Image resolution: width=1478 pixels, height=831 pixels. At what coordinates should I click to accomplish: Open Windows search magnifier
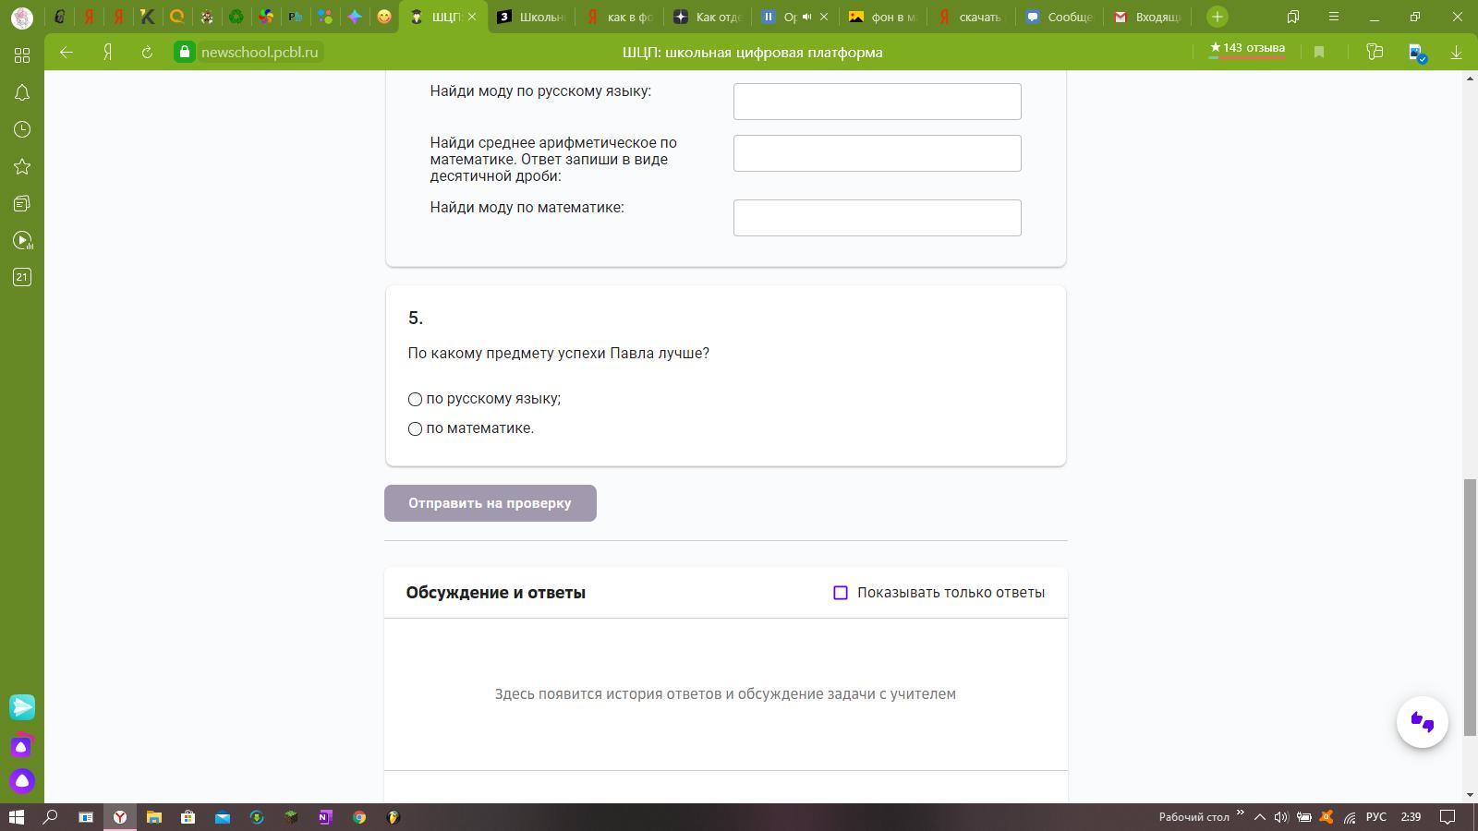51,817
